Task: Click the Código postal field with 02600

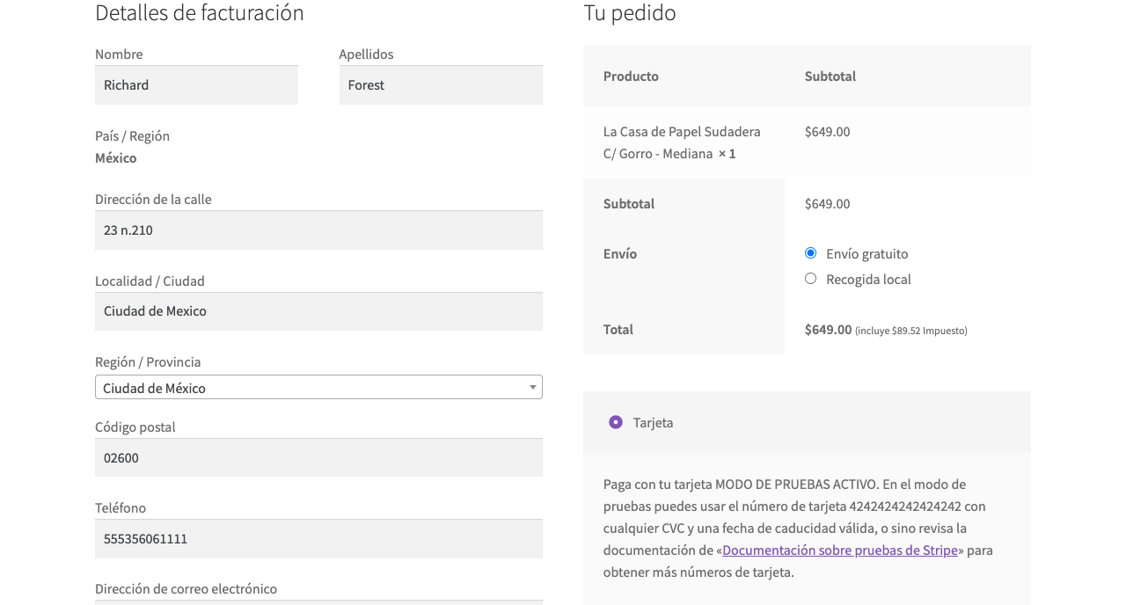Action: coord(318,458)
